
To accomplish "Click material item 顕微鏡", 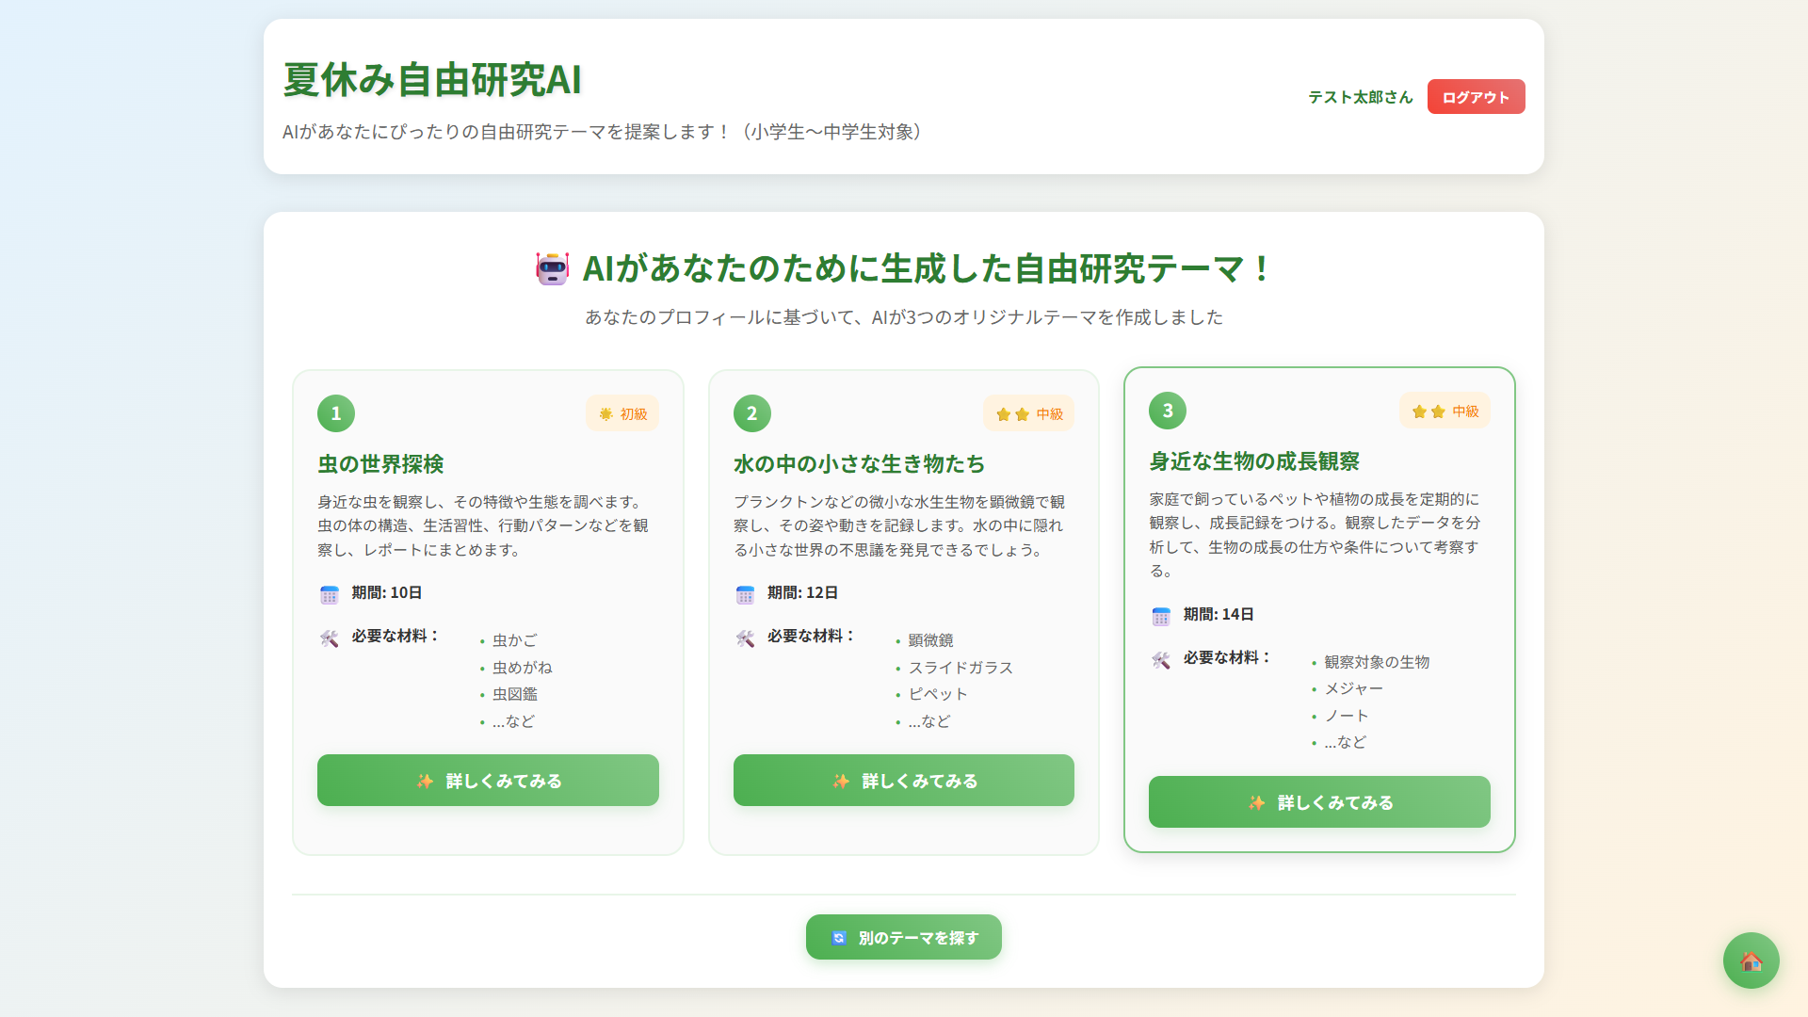I will pos(930,640).
